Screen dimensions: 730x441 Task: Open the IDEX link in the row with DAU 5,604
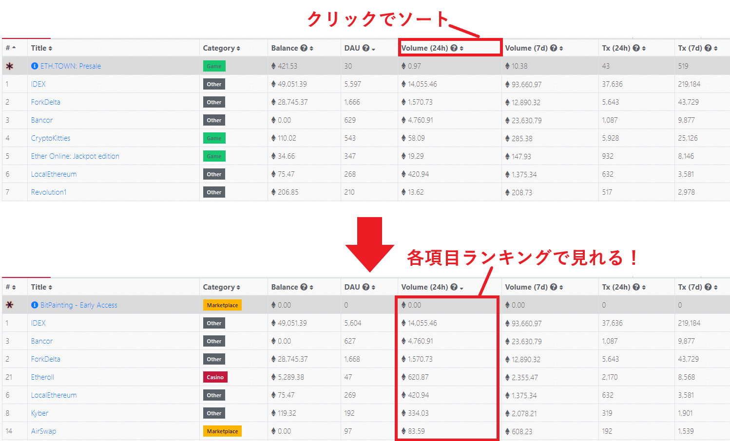(x=38, y=323)
